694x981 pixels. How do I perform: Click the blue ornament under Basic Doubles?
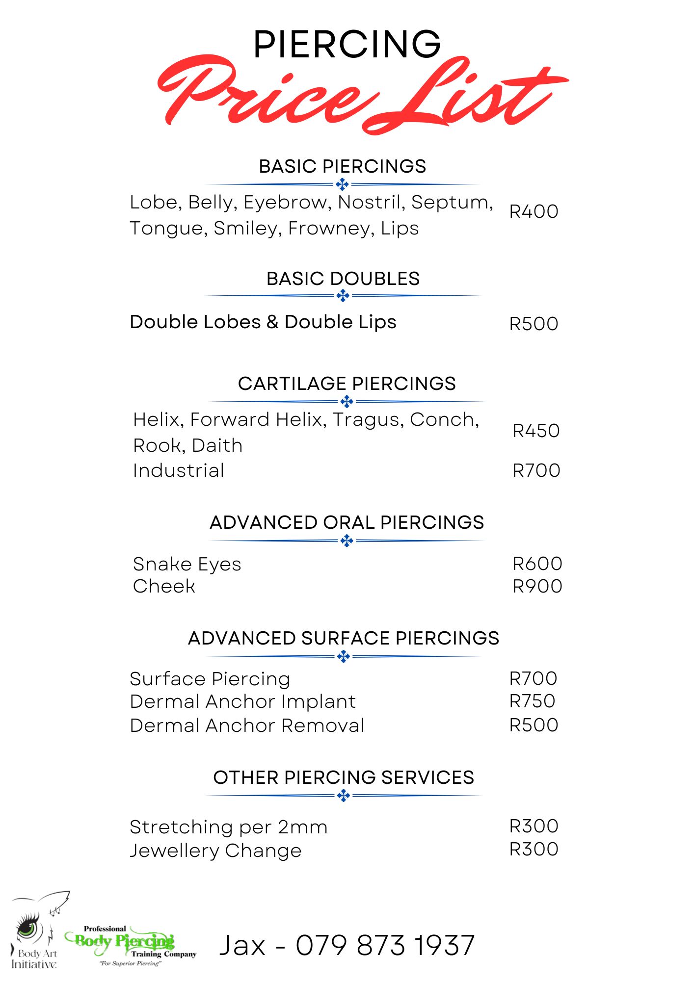pos(343,296)
